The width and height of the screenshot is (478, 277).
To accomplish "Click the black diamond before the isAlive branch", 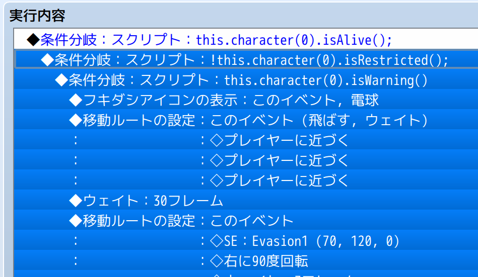I will [x=33, y=40].
